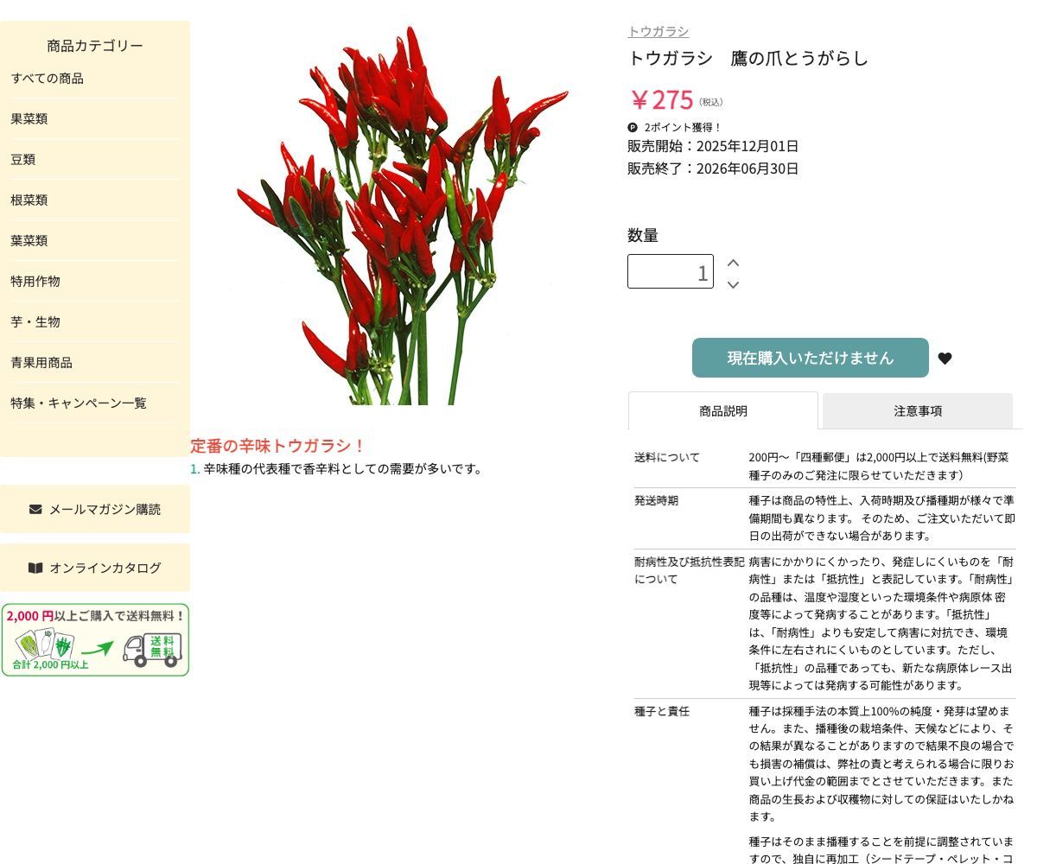
Task: Click the 現在購入いただけません button
Action: [x=810, y=357]
